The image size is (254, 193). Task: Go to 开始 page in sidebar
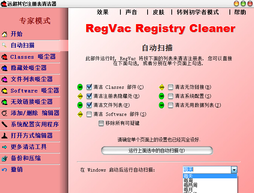click(x=30, y=34)
